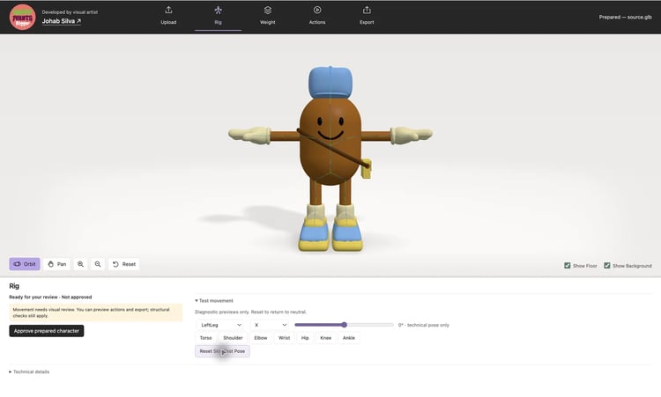Select the Pan camera tool
The image size is (661, 397).
click(57, 264)
